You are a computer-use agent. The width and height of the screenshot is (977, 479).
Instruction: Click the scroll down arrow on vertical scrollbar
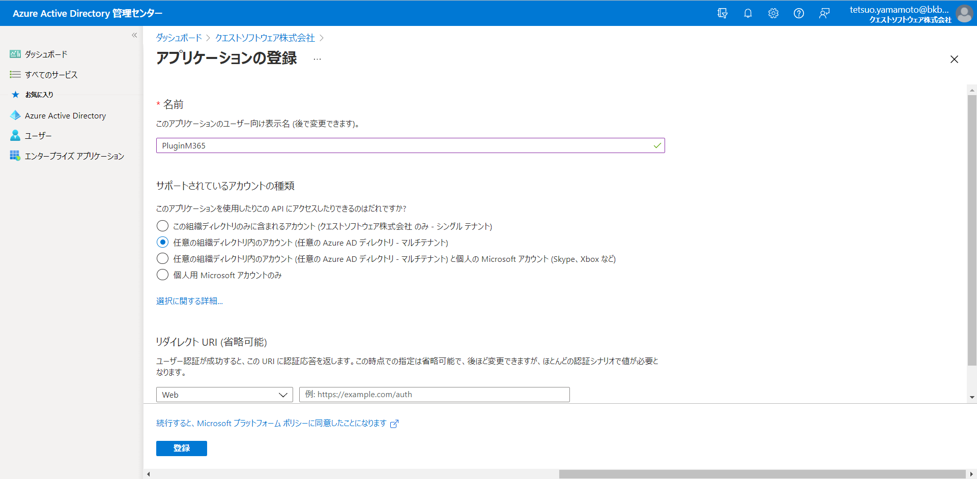click(972, 398)
